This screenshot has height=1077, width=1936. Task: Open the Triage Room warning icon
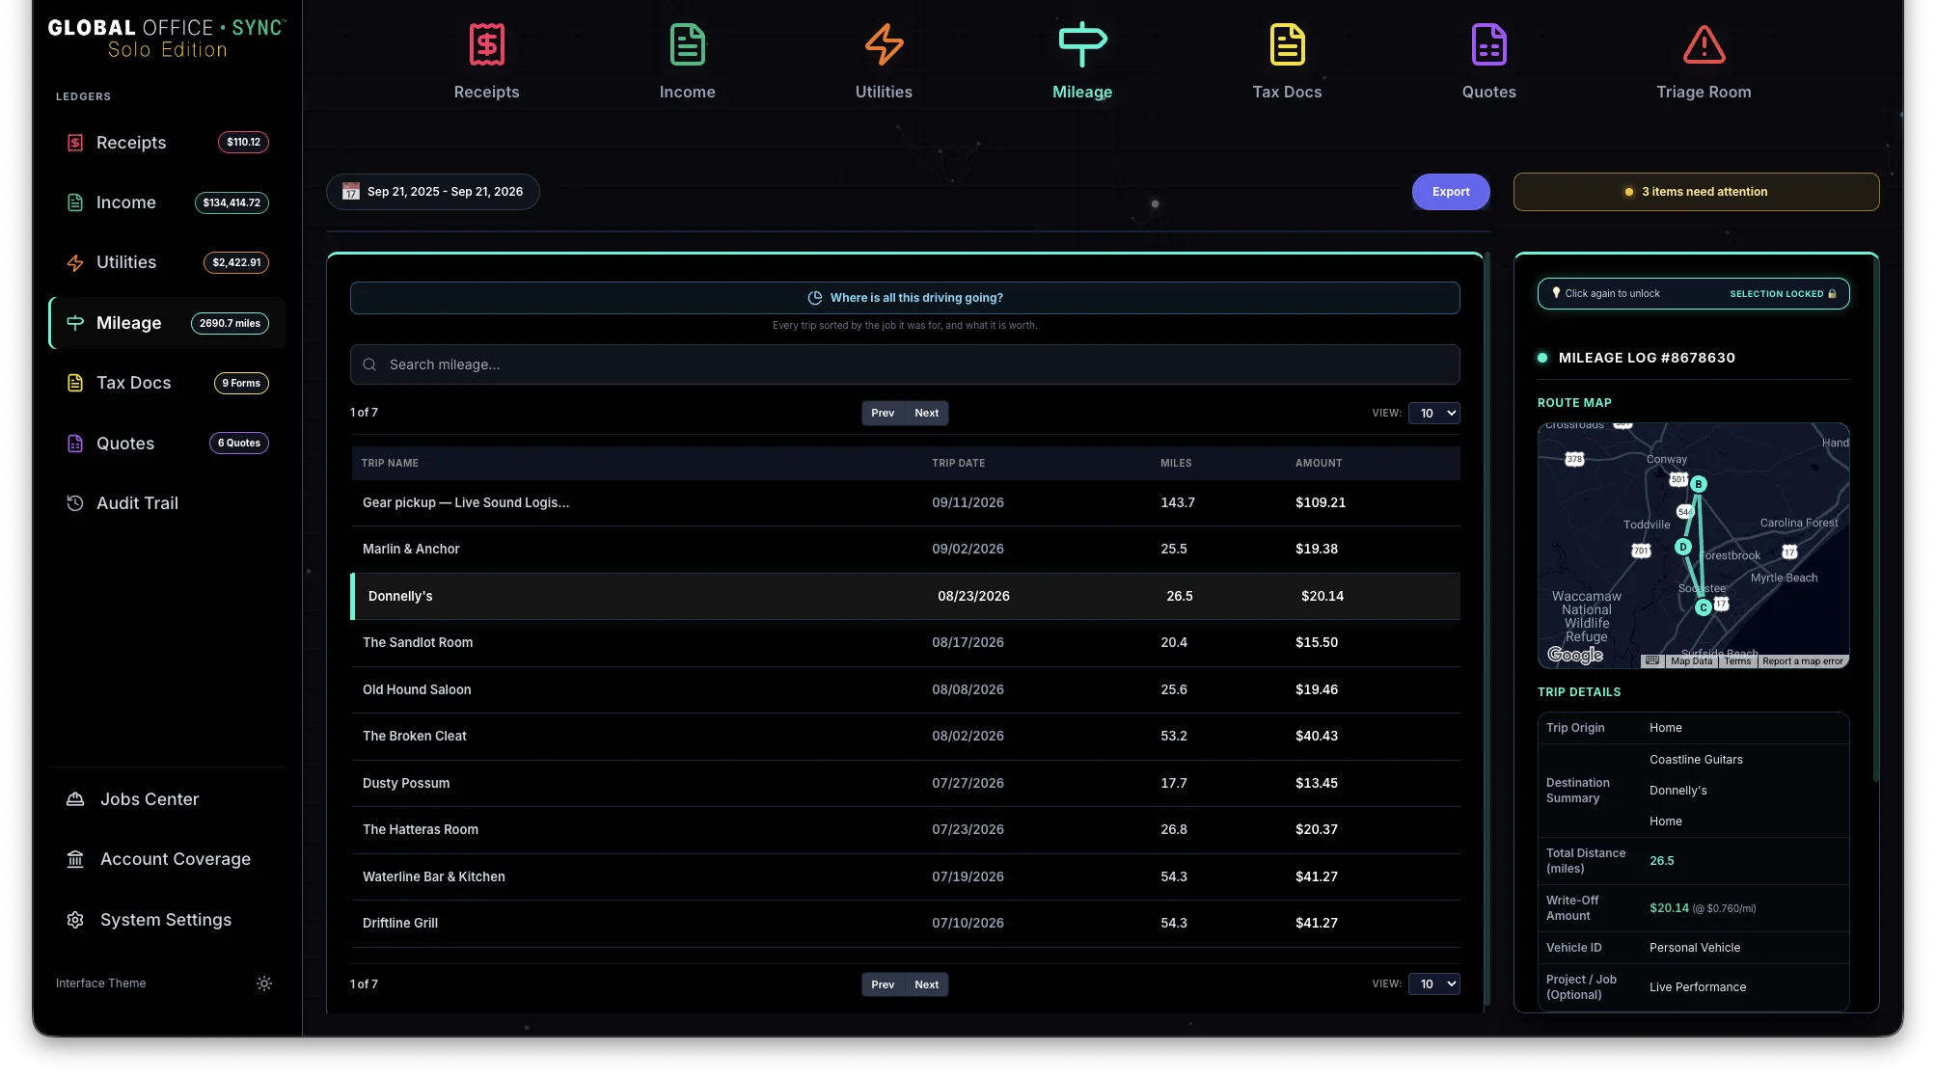point(1704,44)
